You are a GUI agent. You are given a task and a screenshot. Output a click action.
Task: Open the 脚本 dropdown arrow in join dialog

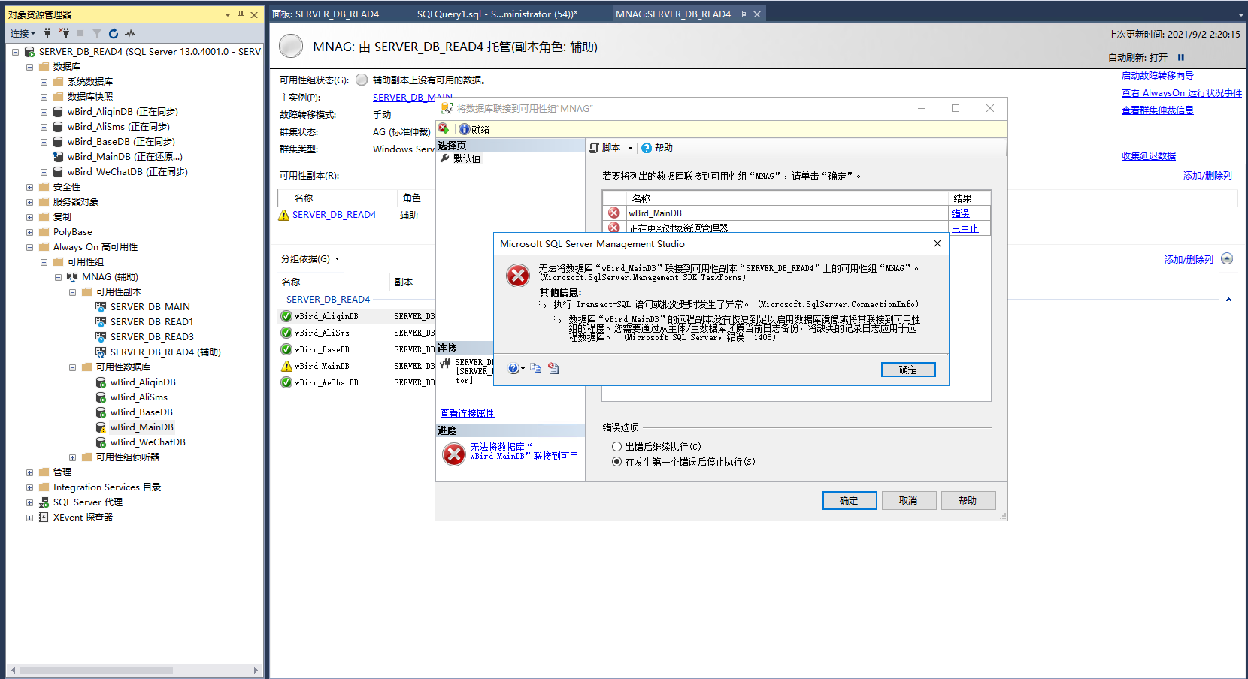(630, 148)
